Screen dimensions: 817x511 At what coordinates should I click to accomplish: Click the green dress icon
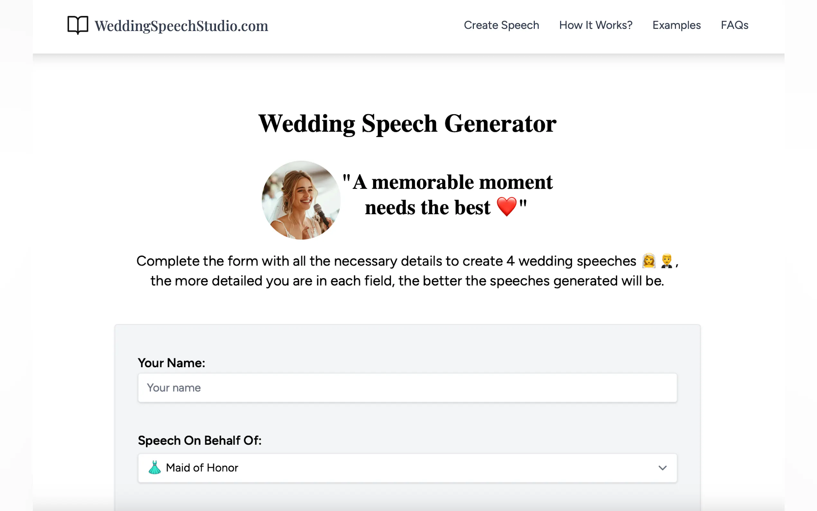[x=155, y=468]
